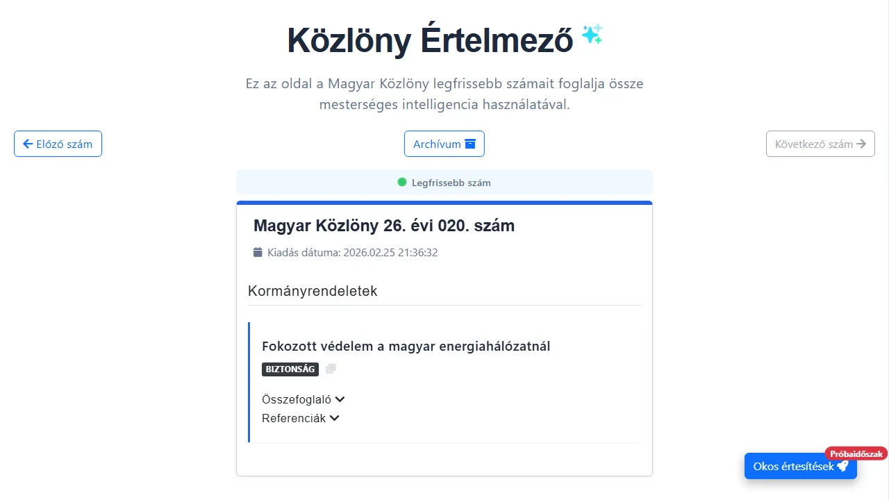Open the Archívum
Image resolution: width=889 pixels, height=500 pixels.
pyautogui.click(x=444, y=144)
